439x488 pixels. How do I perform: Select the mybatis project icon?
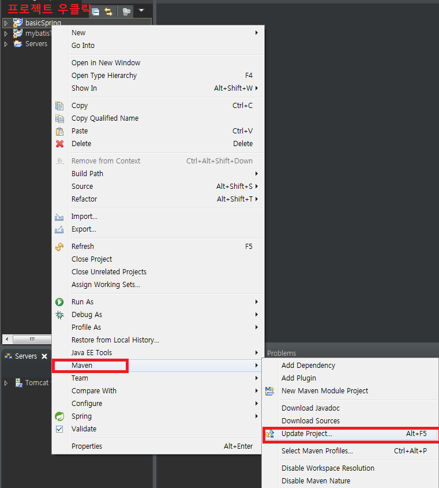[18, 33]
